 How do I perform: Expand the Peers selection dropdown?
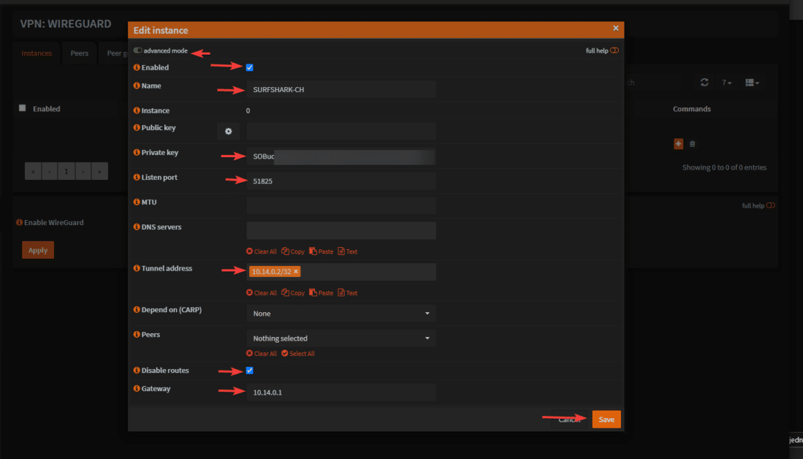point(341,339)
